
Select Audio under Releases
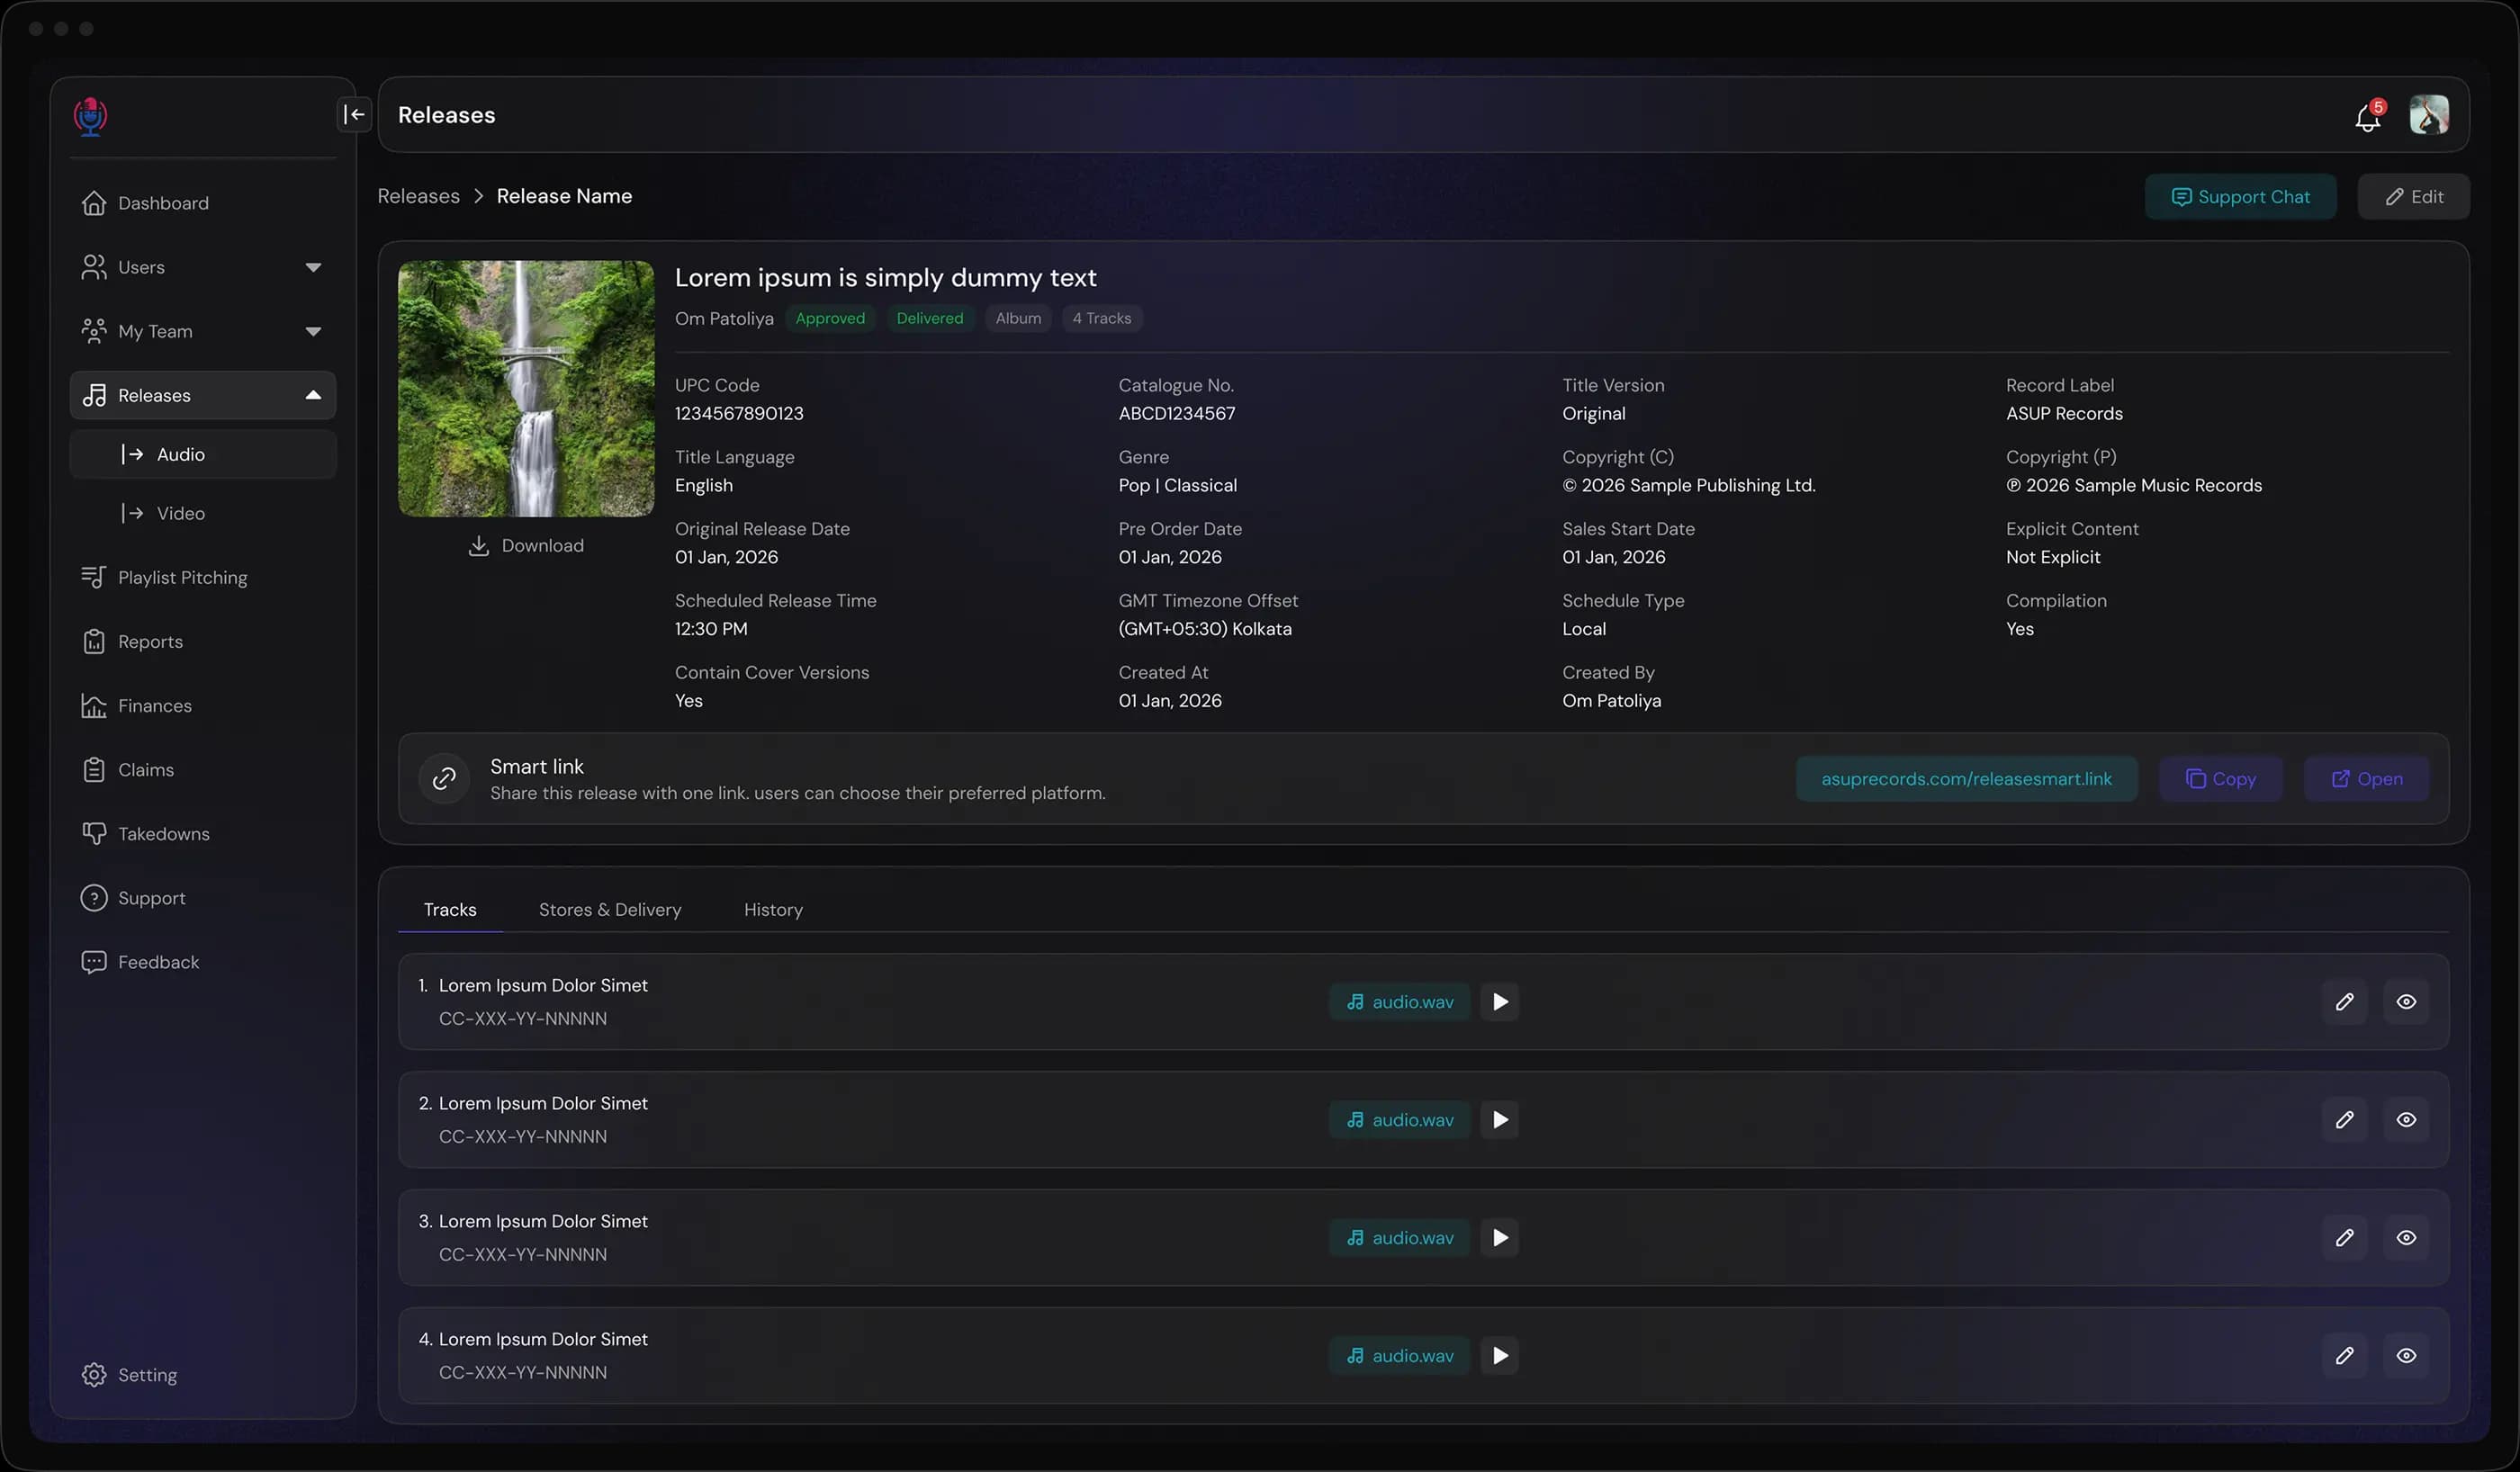coord(203,454)
